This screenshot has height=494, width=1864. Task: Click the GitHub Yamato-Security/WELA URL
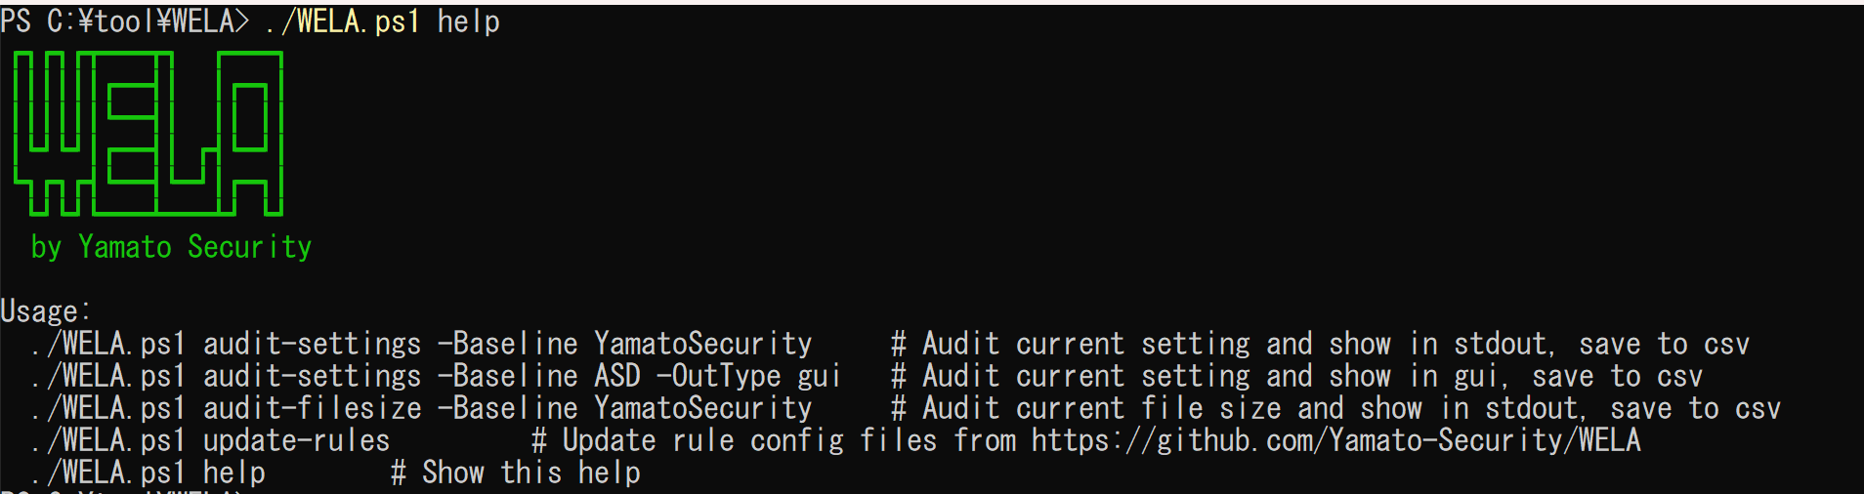(x=1335, y=441)
